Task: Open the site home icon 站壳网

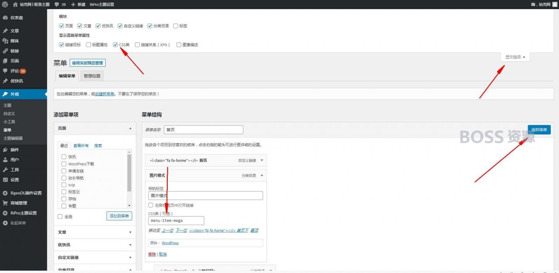Action: (x=15, y=4)
